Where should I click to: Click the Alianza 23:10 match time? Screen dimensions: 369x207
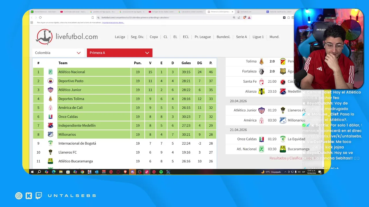click(272, 91)
